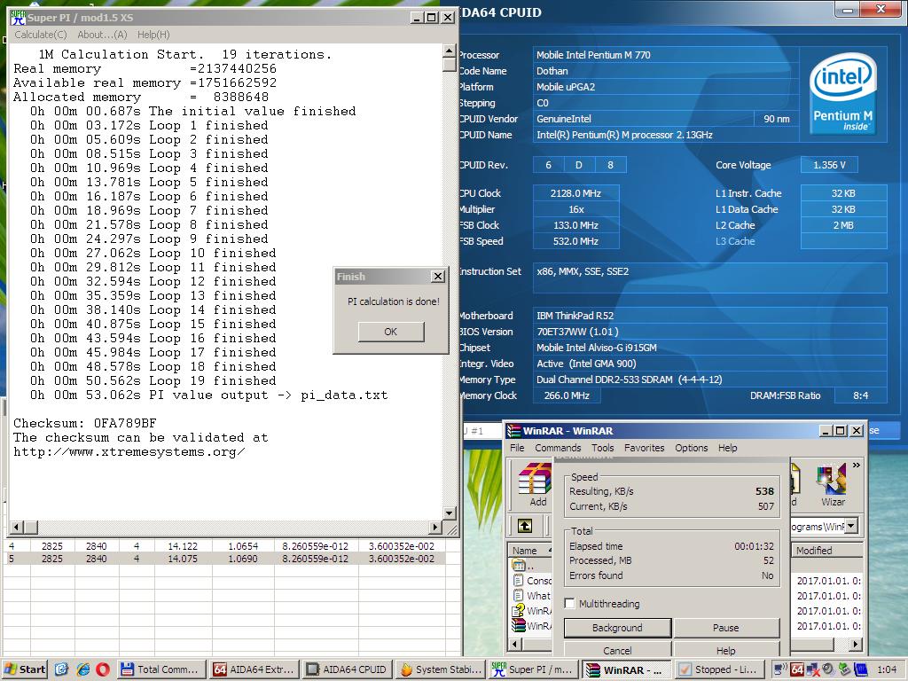Open the Windows Start menu
908x681 pixels.
[x=24, y=669]
